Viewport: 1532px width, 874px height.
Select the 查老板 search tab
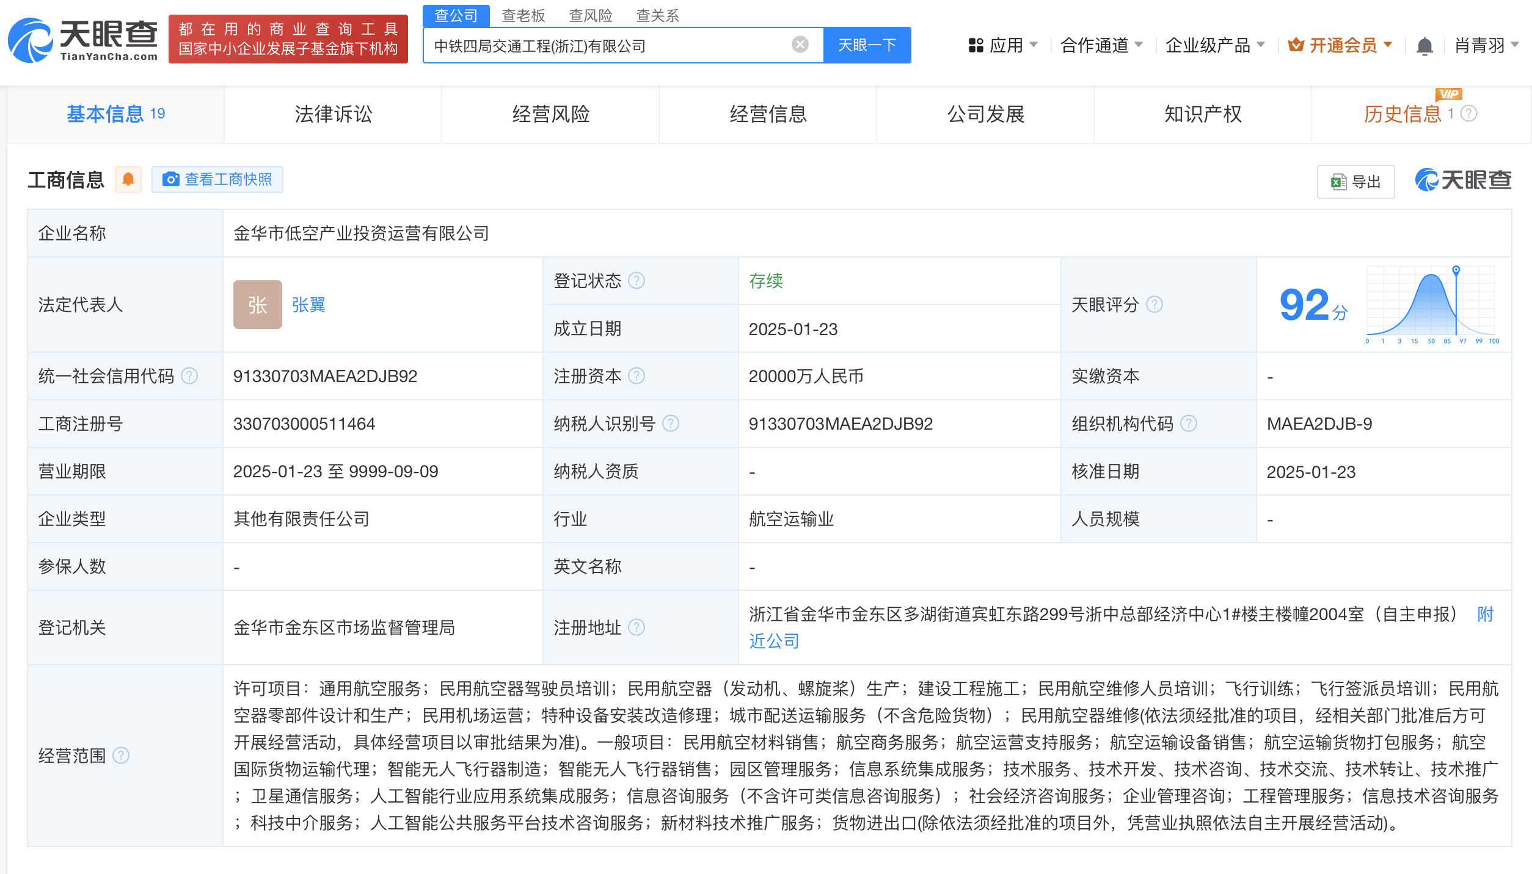pyautogui.click(x=523, y=15)
